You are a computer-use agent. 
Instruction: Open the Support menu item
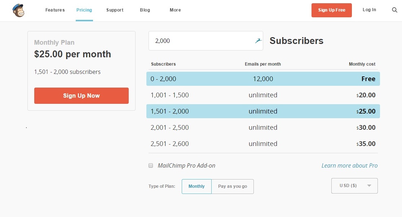click(x=115, y=10)
